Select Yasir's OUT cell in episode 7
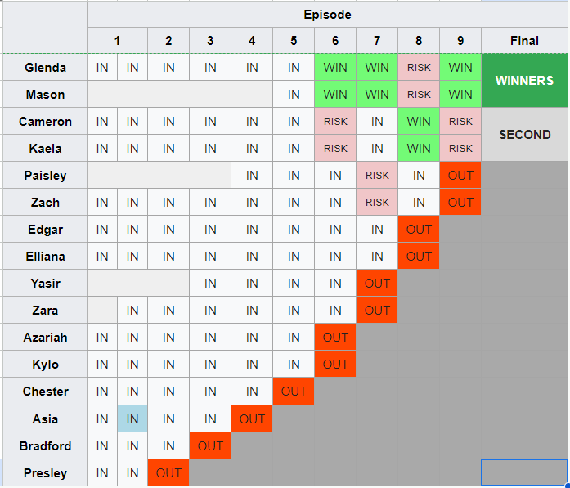Screen dimensions: 570x488 coord(377,284)
